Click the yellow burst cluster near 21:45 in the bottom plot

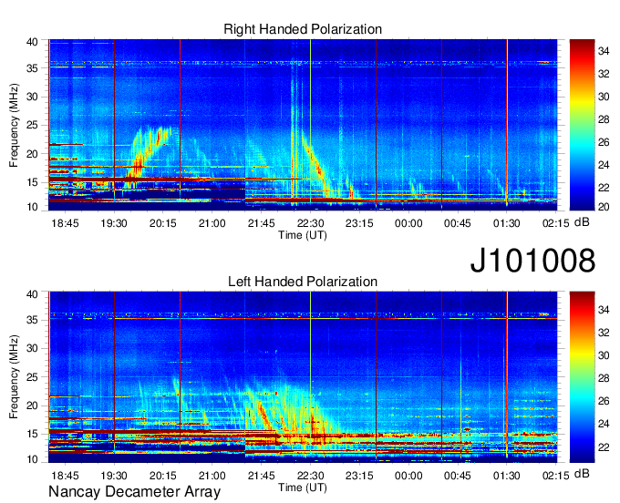click(263, 411)
